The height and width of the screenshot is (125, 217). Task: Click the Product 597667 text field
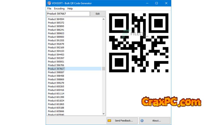click(68, 14)
